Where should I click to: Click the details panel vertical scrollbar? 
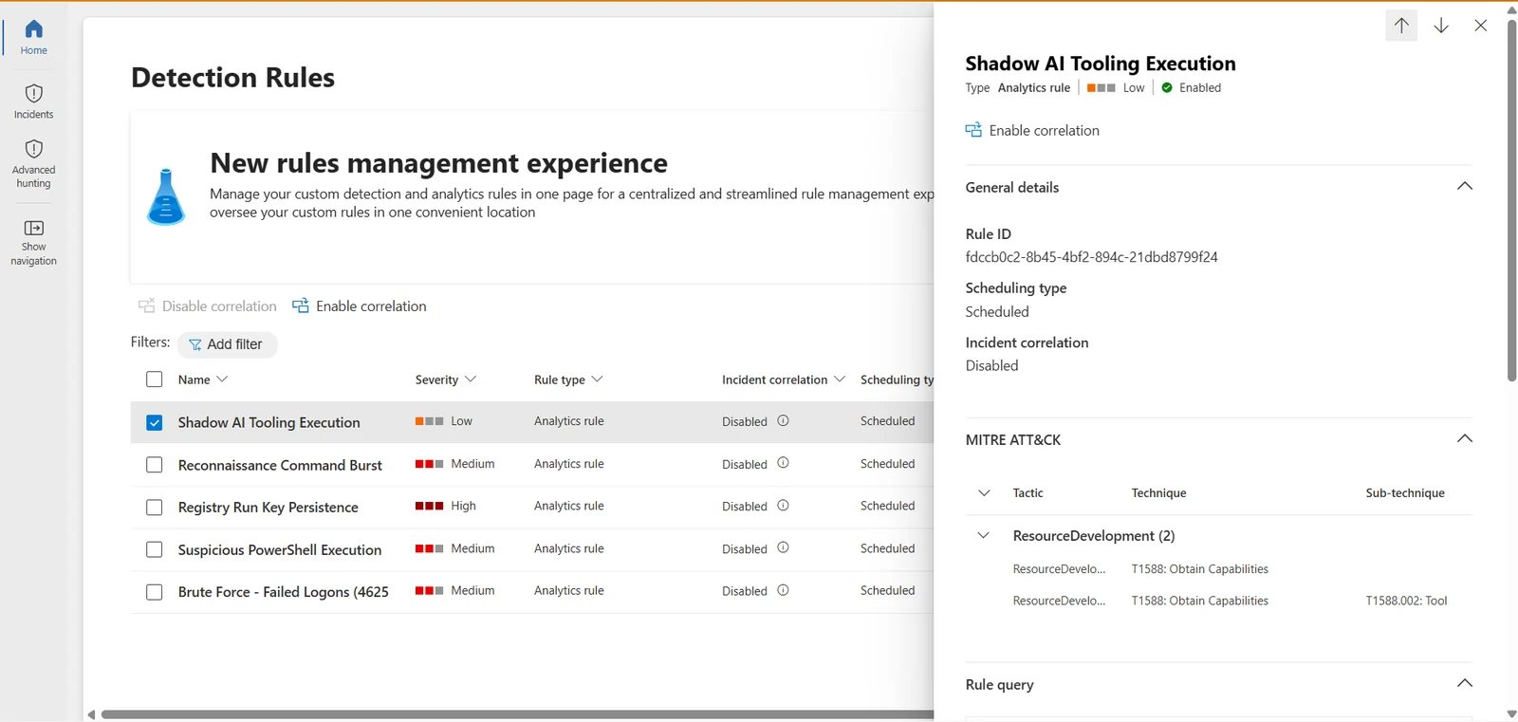[1511, 199]
